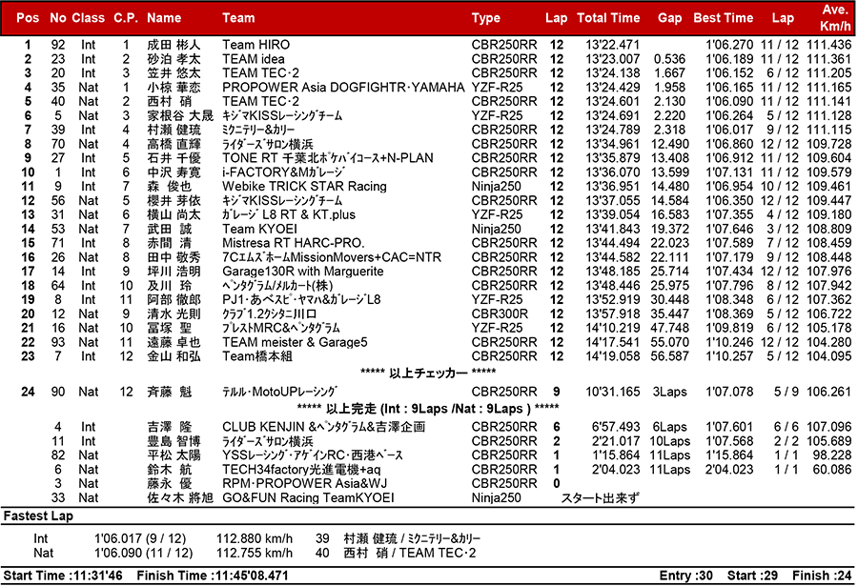
Task: Select team name 'Team HIRO'
Action: click(256, 45)
